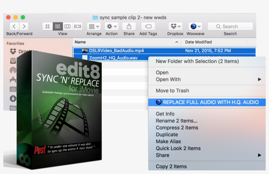The image size is (269, 174).
Task: Go forward with the Forward arrow button
Action: point(24,27)
